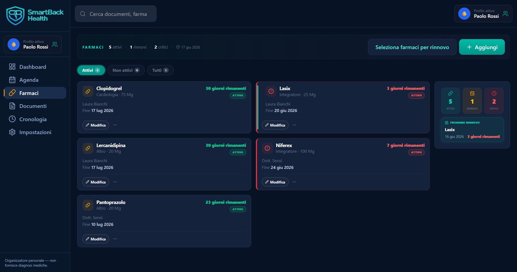Click the pill icon on Pantoprazolo card
Screen dimensions: 517x272
(x=88, y=205)
